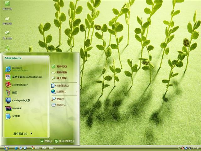201x151 pixels.
Task: Click the show desktop quick launch icon
Action: point(25,148)
